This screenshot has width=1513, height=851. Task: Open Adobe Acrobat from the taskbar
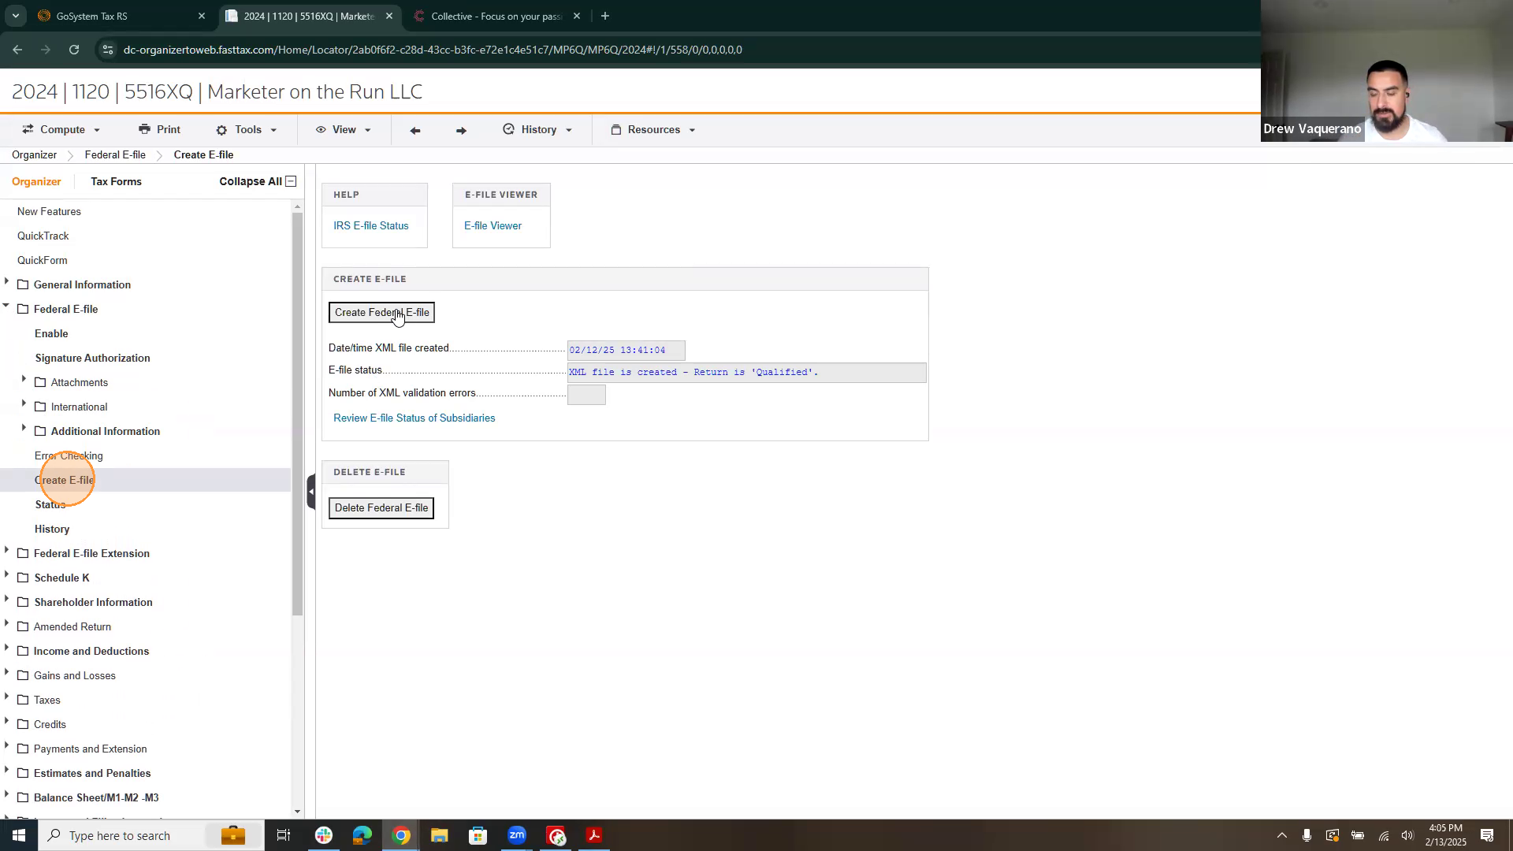594,835
